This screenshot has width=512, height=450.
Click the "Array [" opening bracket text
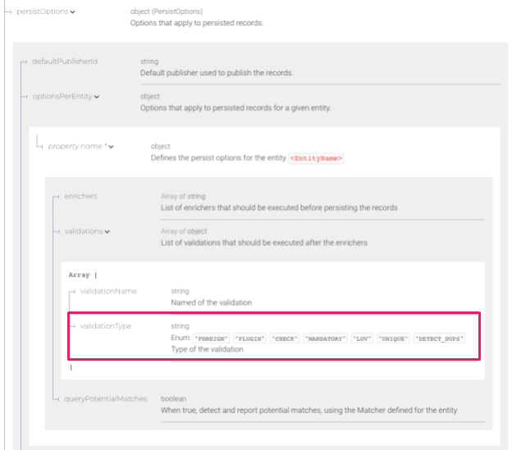[x=84, y=275]
